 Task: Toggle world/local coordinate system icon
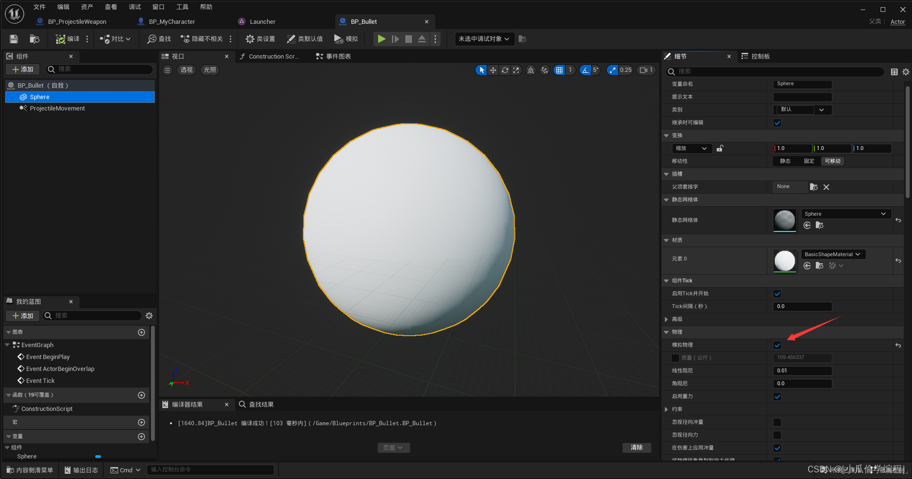point(531,70)
